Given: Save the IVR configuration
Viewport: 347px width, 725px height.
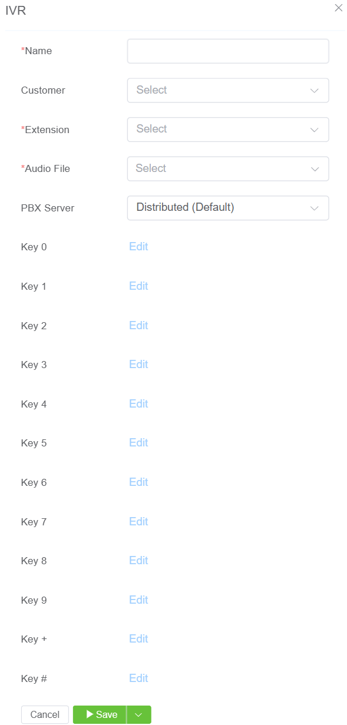Looking at the screenshot, I should point(100,714).
